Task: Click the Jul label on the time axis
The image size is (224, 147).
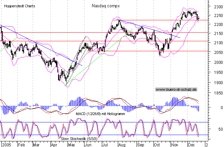Action: click(105, 145)
